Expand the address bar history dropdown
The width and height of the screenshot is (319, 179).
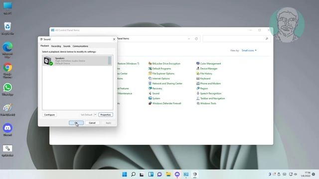[189, 39]
